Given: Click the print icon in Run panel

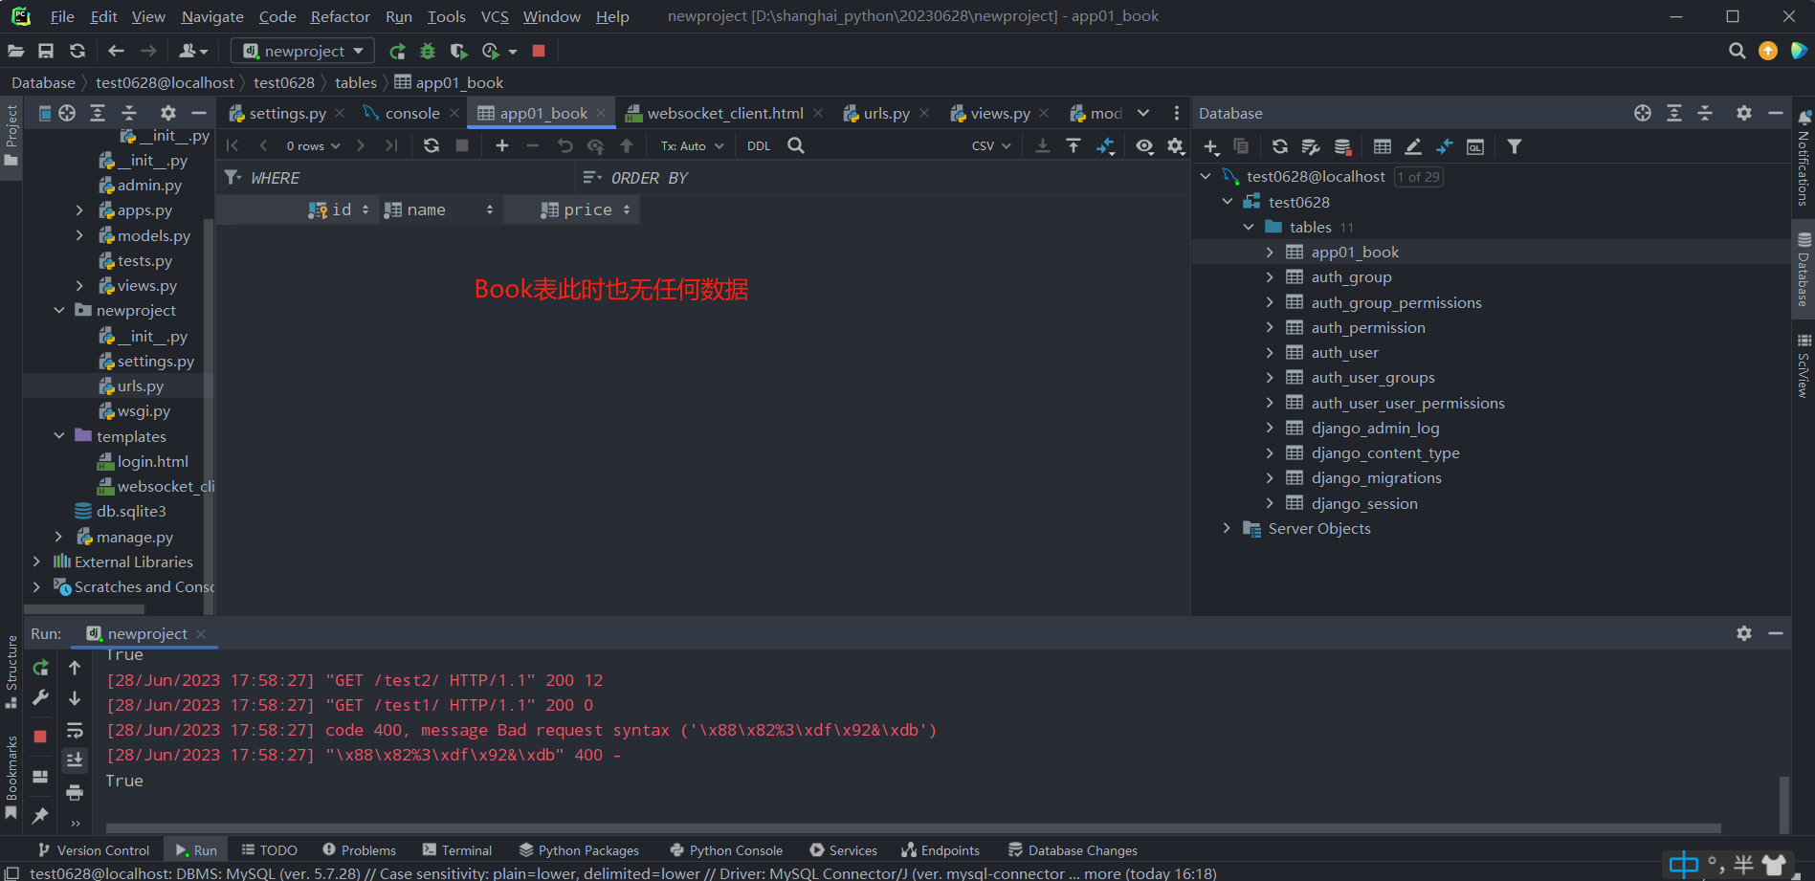Looking at the screenshot, I should point(75,792).
